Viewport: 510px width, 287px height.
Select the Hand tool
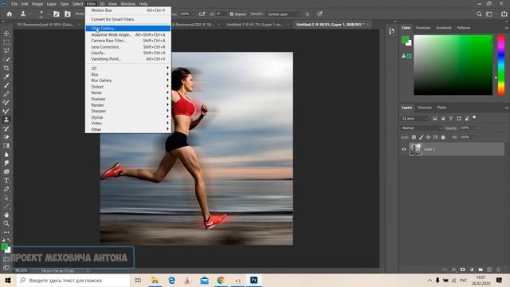point(6,214)
